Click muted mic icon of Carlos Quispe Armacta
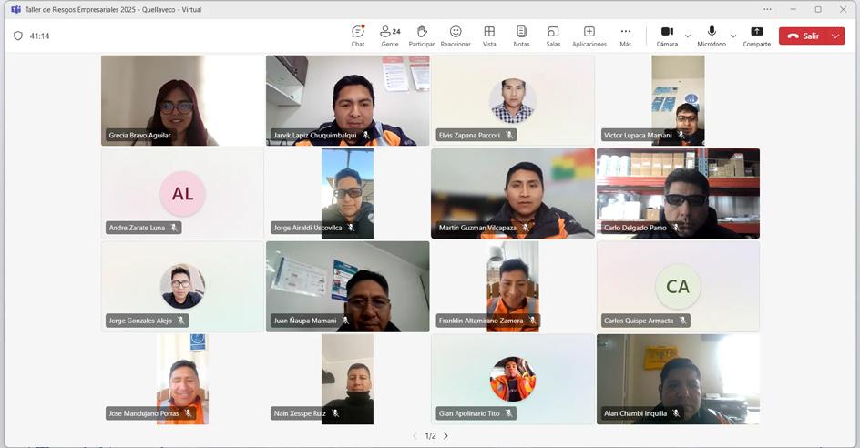The width and height of the screenshot is (860, 448). click(683, 321)
